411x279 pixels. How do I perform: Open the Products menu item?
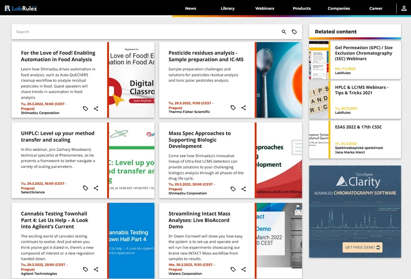(x=302, y=9)
